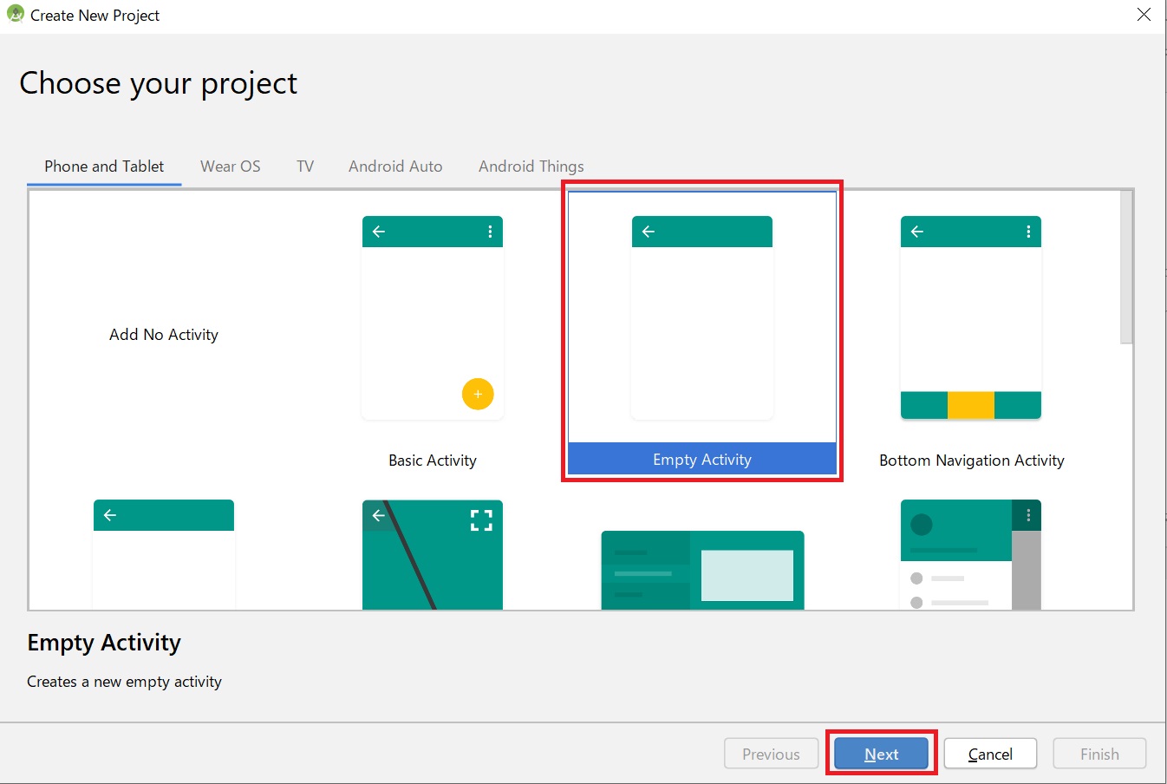Click the back arrow in Empty Activity preview

649,232
